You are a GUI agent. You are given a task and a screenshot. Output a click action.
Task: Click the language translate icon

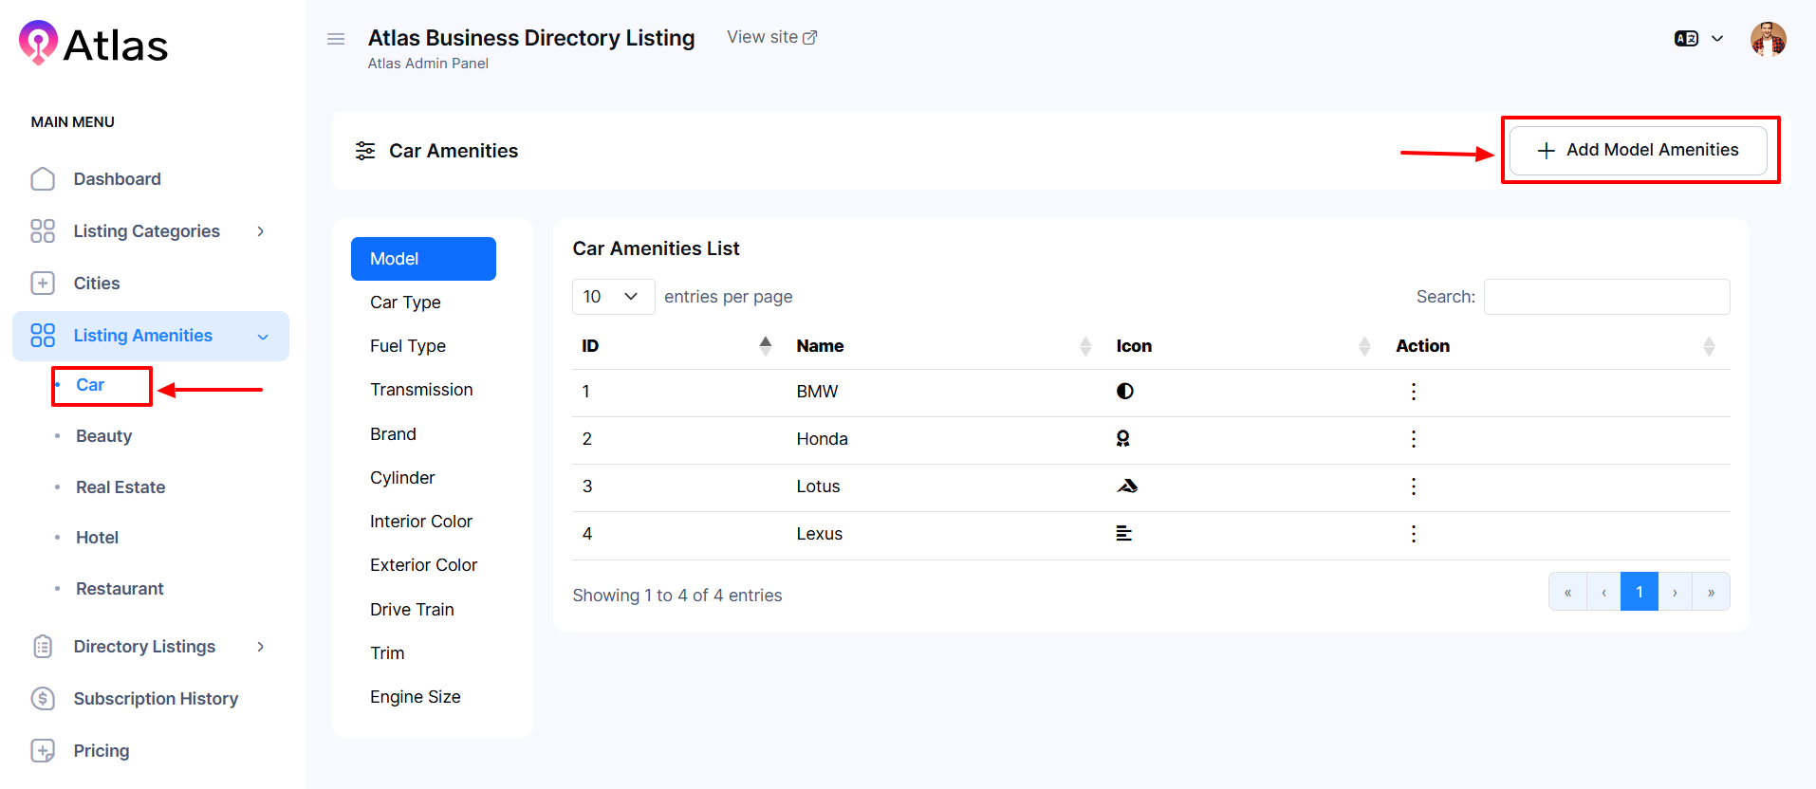point(1686,39)
